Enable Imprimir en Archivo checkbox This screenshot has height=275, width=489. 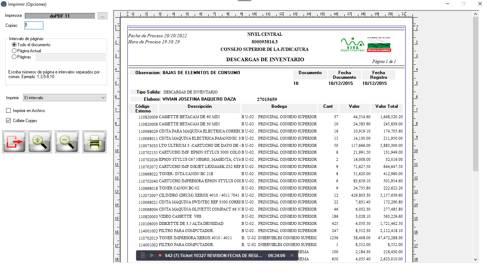click(x=9, y=111)
